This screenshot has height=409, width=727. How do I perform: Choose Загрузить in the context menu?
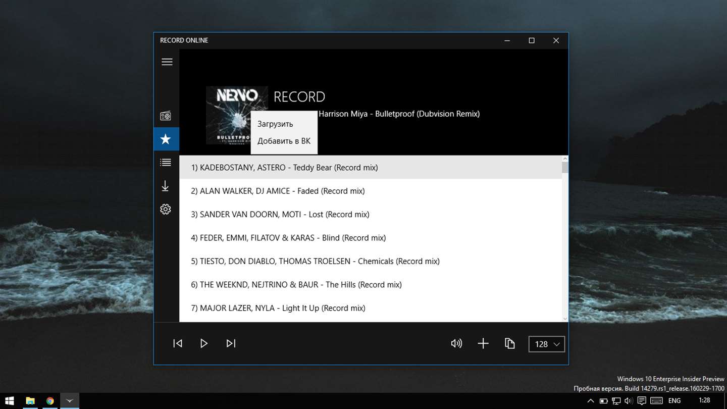(284, 124)
